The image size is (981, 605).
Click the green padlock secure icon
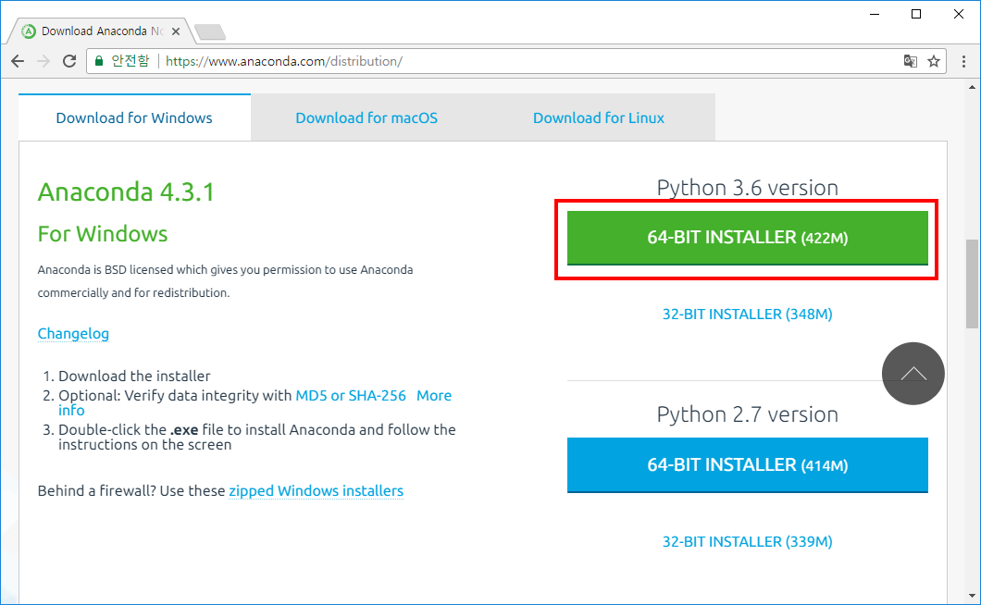(98, 61)
